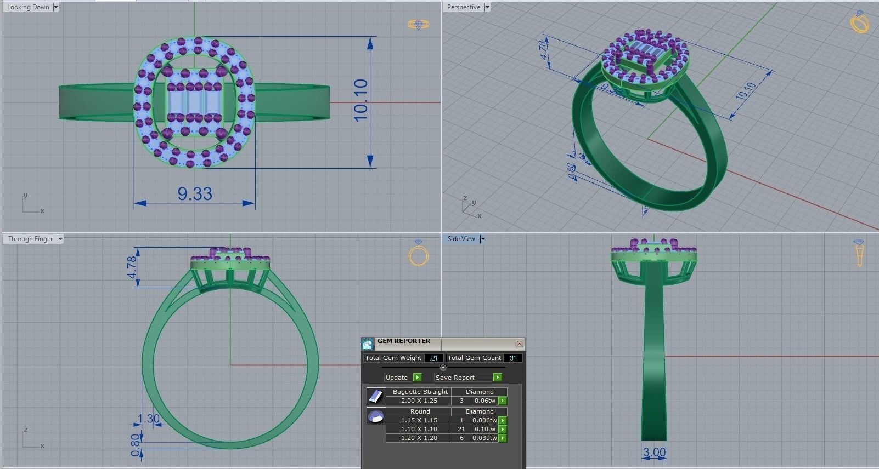
Task: Select the Through Finger viewport title
Action: pyautogui.click(x=30, y=239)
